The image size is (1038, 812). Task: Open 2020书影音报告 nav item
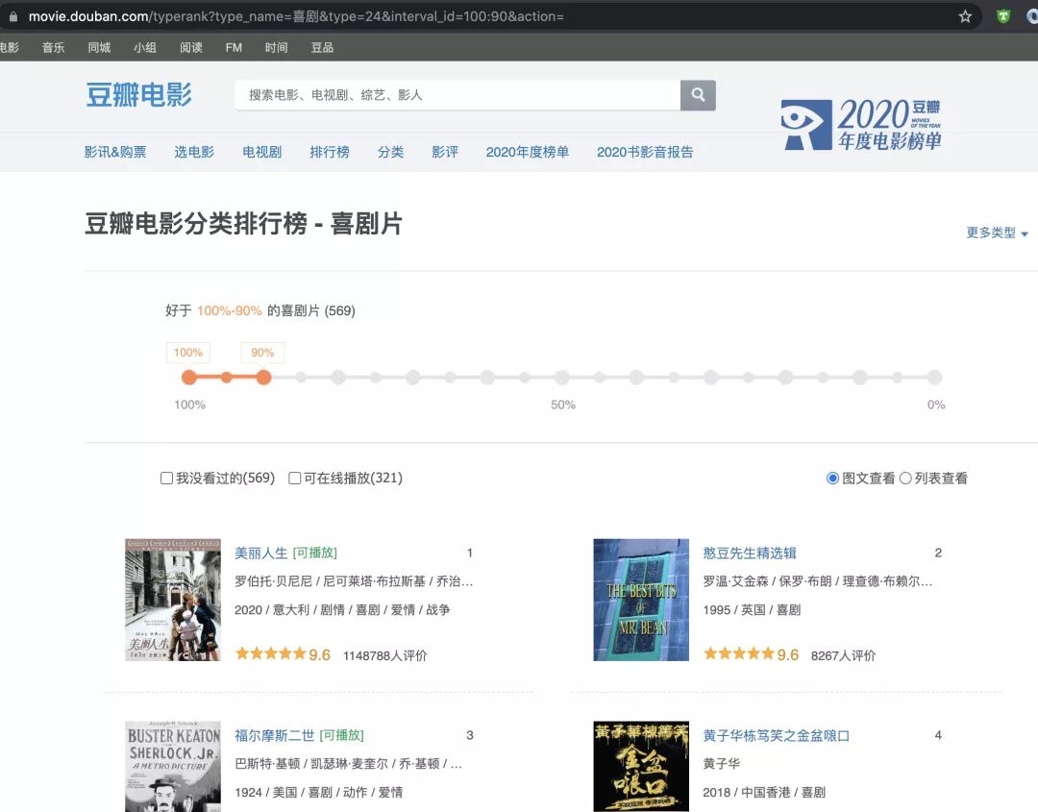(x=645, y=152)
